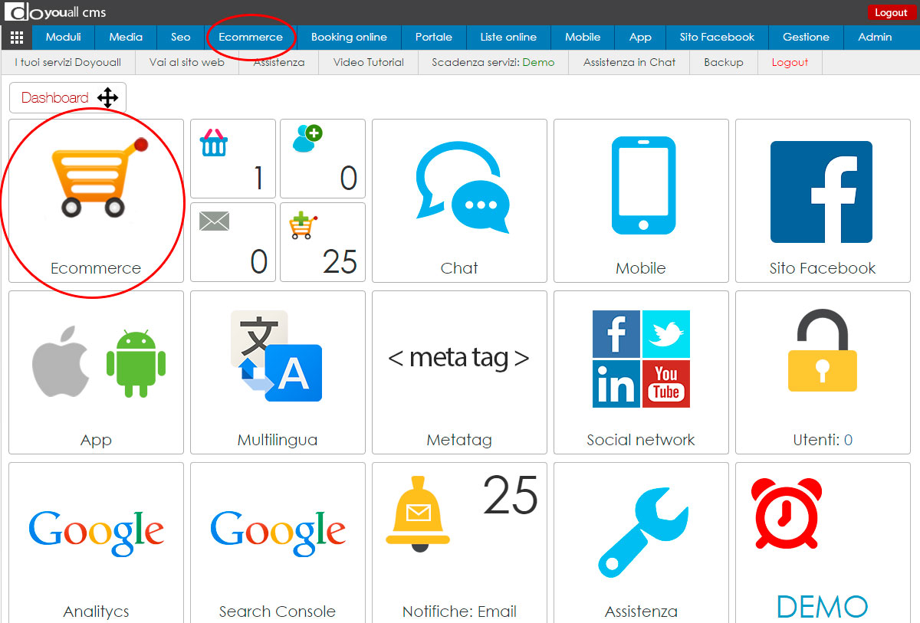Open the Mobile menu in the navbar
The width and height of the screenshot is (920, 623).
[583, 37]
